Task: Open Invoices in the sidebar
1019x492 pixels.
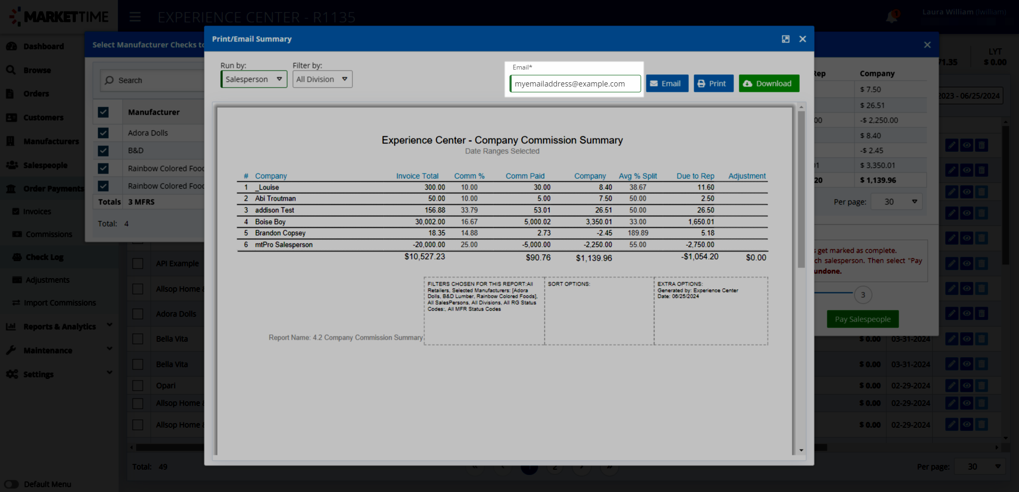Action: pos(37,211)
